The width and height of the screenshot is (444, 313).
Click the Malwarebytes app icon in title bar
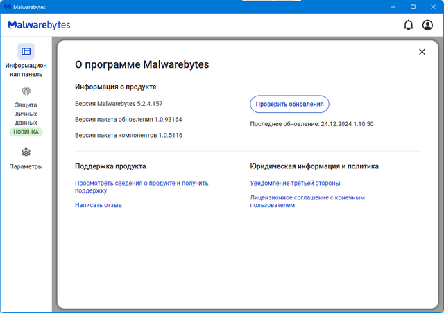[x=7, y=6]
